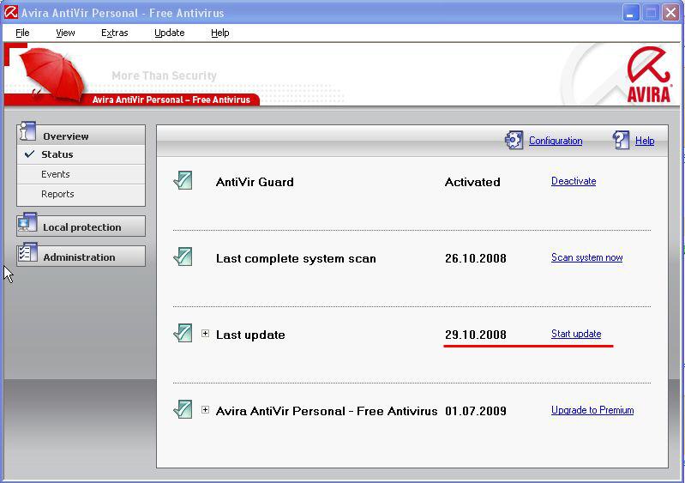Click the red umbrella banner image

pyautogui.click(x=52, y=75)
